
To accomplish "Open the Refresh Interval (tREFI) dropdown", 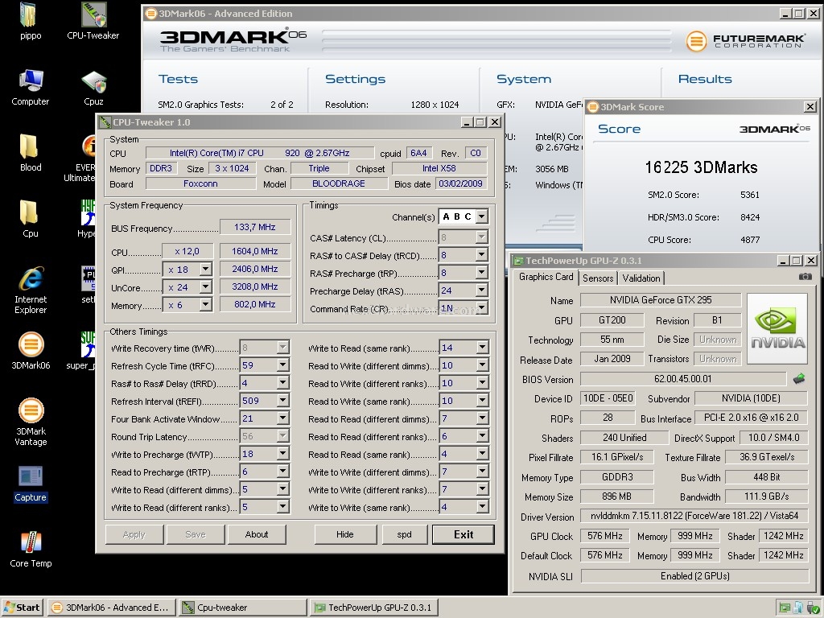I will (282, 401).
